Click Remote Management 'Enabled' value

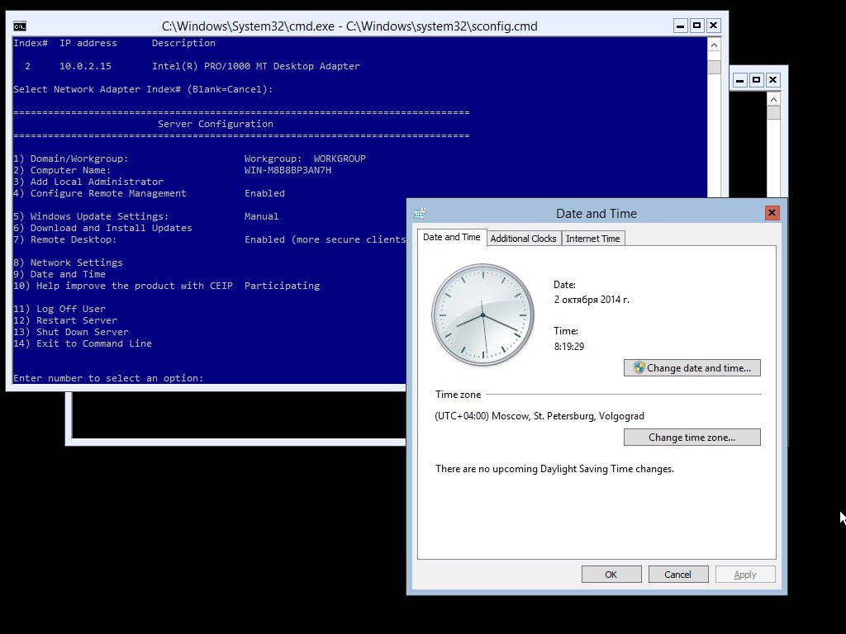pyautogui.click(x=264, y=193)
